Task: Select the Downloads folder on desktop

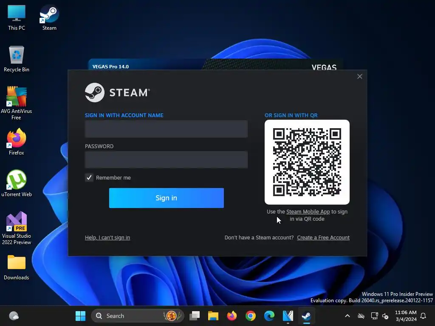Action: (17, 267)
